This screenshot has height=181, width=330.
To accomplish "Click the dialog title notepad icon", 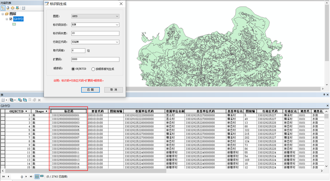I will [x=47, y=4].
